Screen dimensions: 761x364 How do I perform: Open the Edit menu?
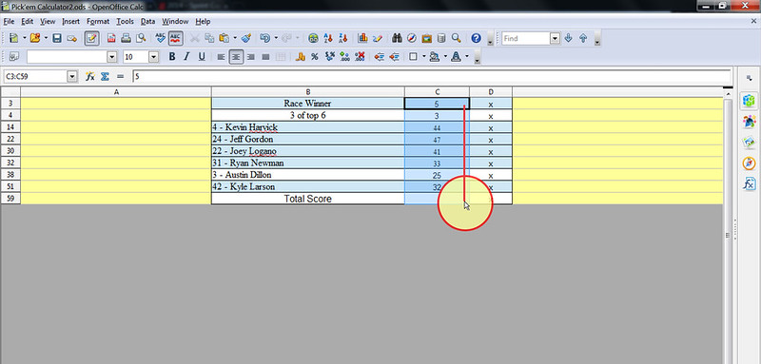[28, 21]
